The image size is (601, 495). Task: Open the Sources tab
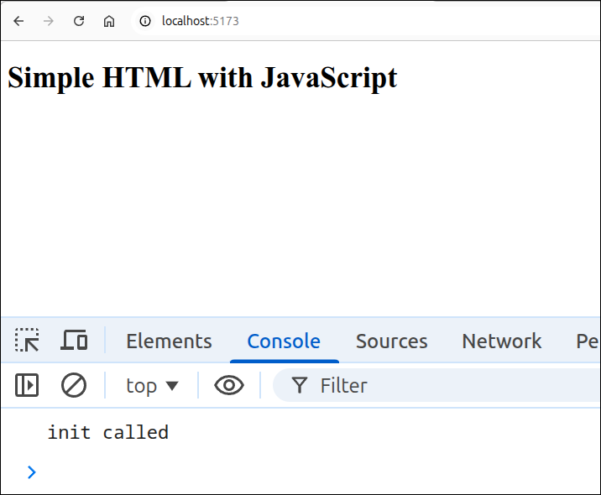(x=391, y=341)
